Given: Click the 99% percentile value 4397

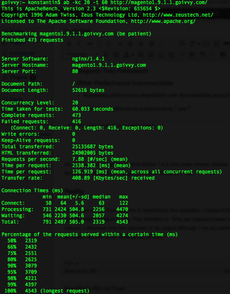Looking at the screenshot, I should (x=31, y=285).
